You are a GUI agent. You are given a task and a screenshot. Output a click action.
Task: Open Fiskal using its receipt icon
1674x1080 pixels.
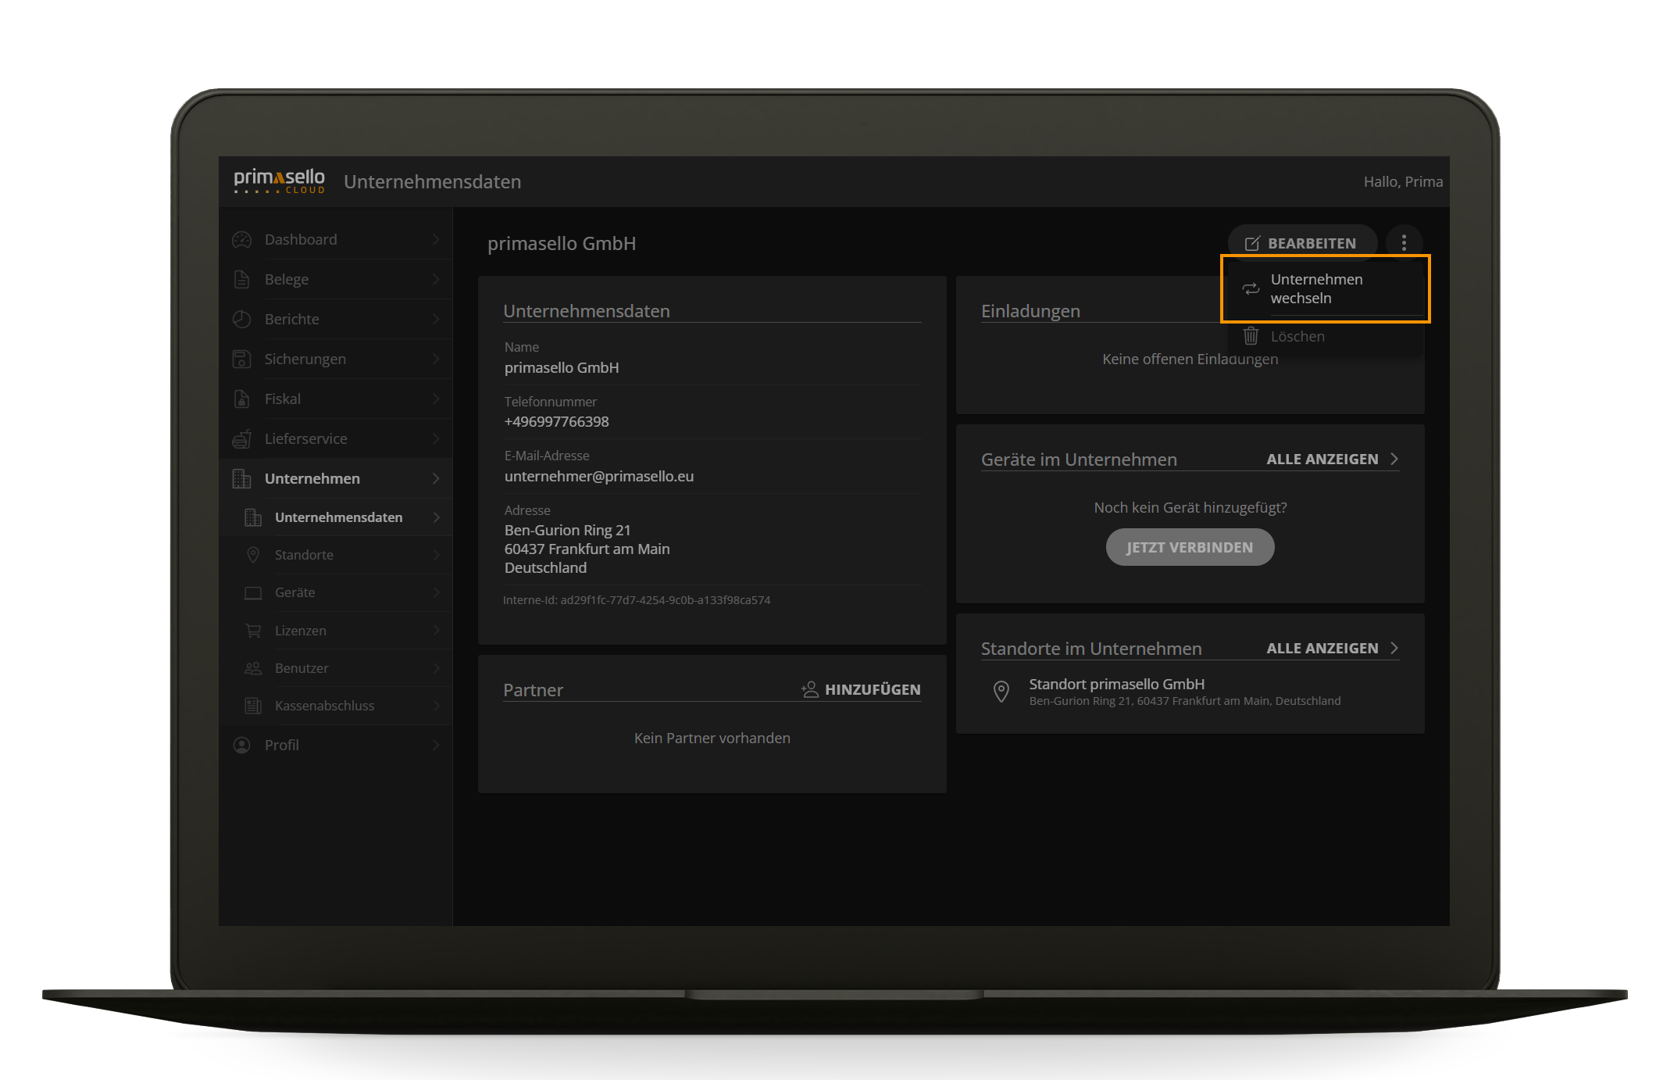pos(241,399)
